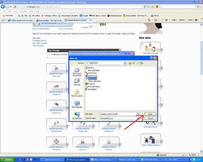
Task: Click the IE address bar URL field
Action: [x=79, y=7]
